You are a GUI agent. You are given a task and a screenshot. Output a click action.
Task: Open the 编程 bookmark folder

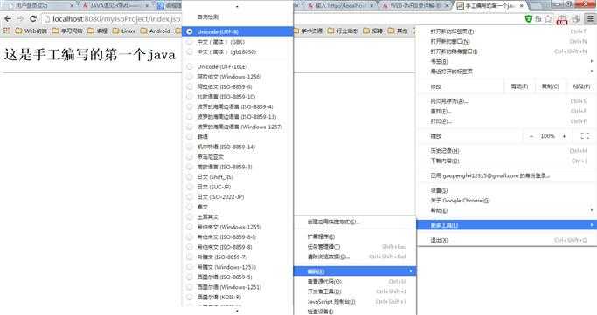[98, 31]
